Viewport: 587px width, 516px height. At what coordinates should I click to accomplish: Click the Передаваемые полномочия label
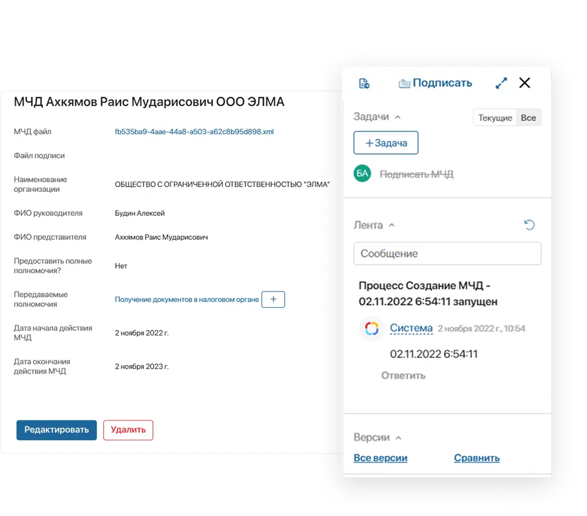coord(41,300)
